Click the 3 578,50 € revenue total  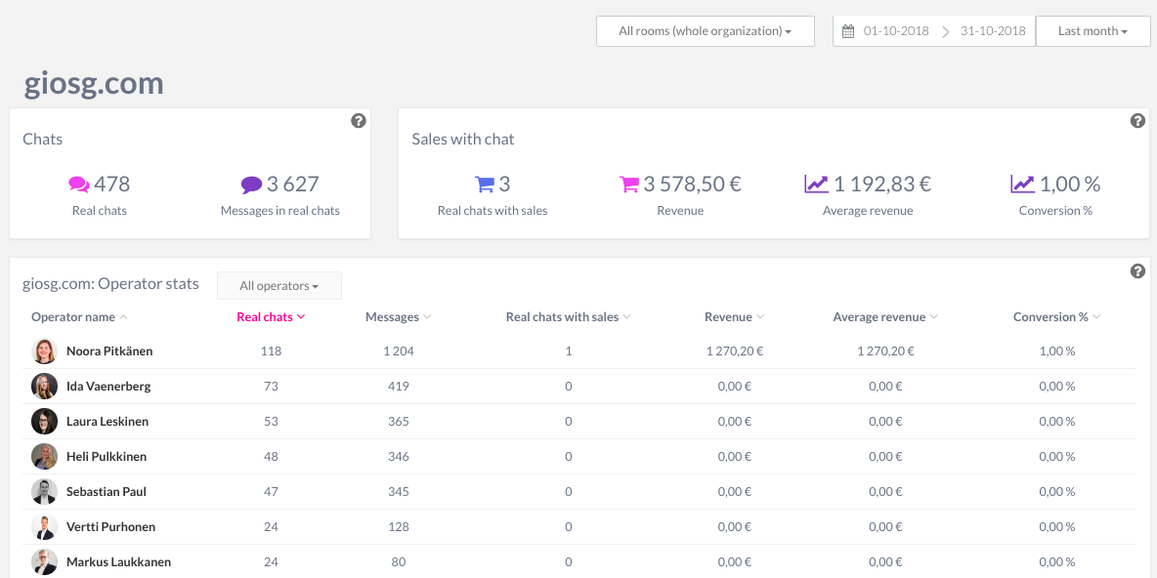[x=692, y=184]
